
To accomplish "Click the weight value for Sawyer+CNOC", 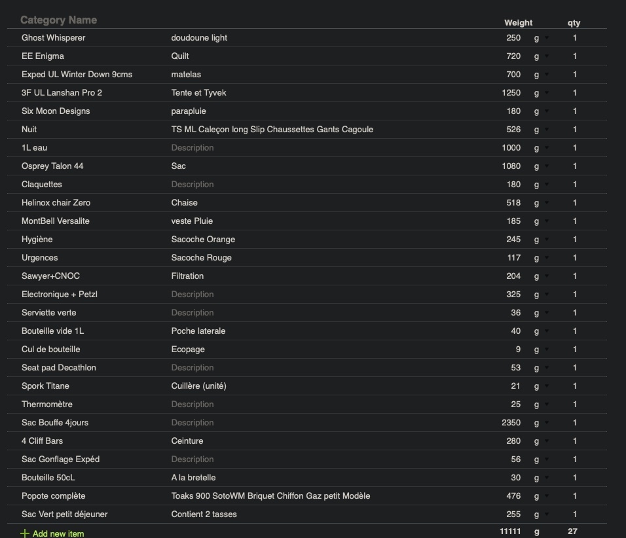I will [513, 276].
